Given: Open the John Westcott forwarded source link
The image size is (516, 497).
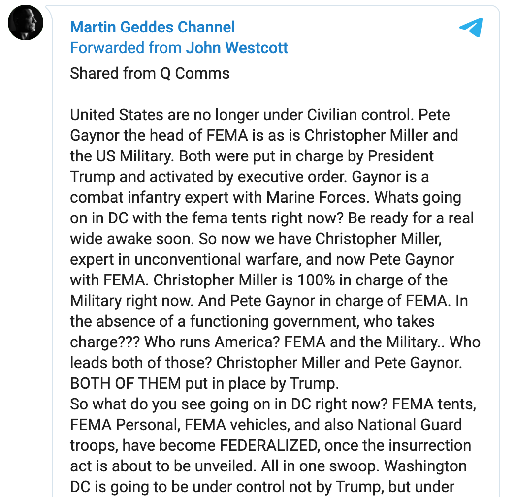Looking at the screenshot, I should click(237, 48).
